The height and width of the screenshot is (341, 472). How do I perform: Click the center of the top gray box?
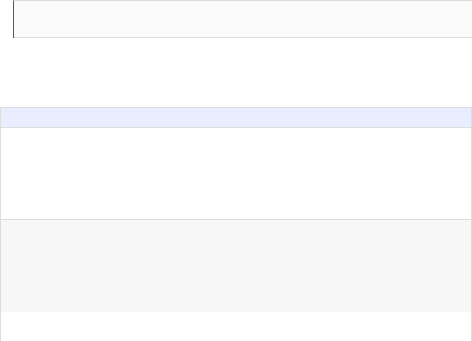tap(243, 19)
